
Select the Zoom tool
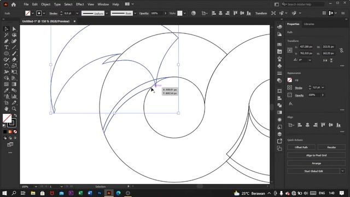(14, 109)
